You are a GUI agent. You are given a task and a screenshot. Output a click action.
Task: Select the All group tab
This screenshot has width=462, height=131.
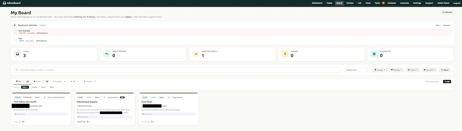point(22,82)
